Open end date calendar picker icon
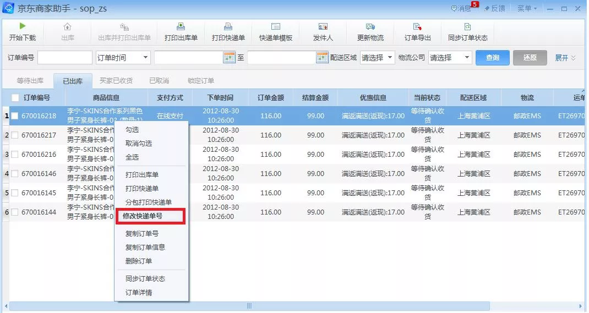Viewport: 589px width, 313px height. pos(322,57)
